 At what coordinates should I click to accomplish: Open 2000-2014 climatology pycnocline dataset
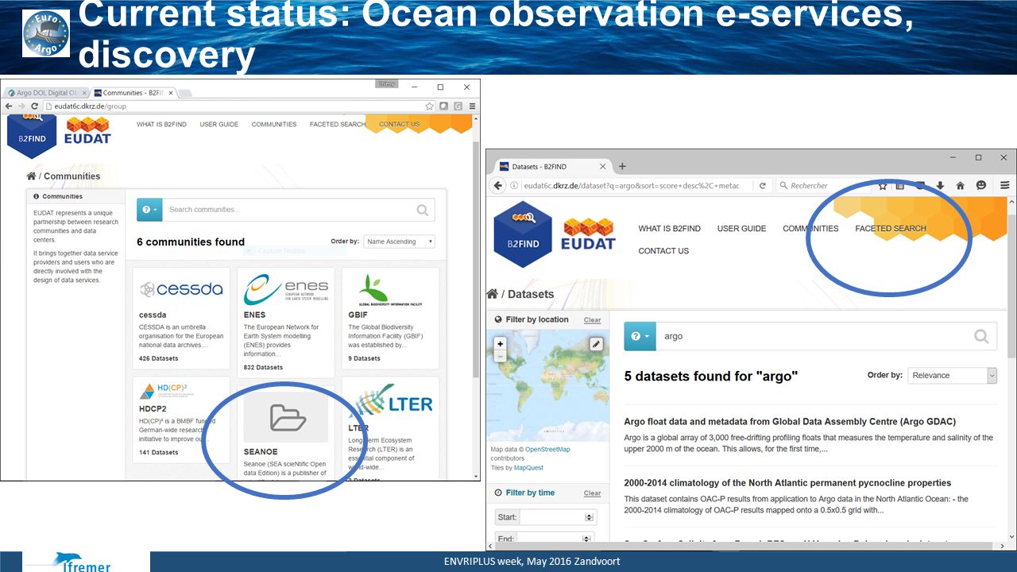point(787,483)
